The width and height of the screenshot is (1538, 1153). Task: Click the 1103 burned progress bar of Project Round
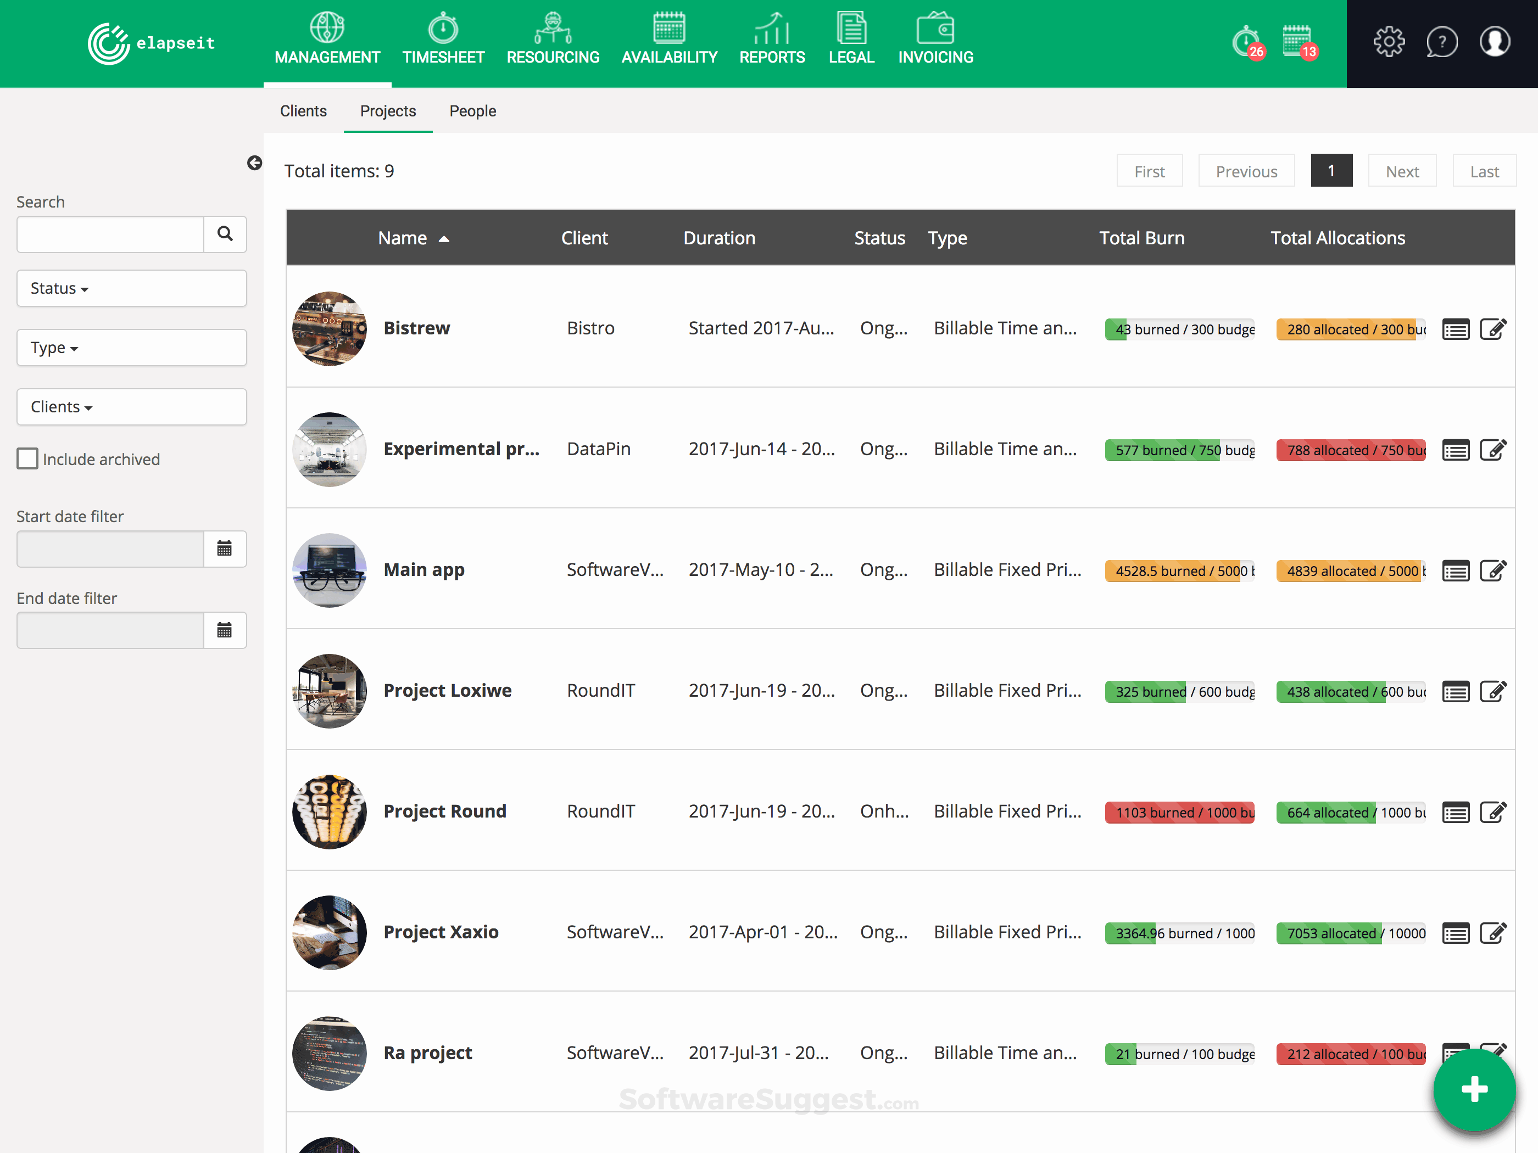(x=1179, y=813)
